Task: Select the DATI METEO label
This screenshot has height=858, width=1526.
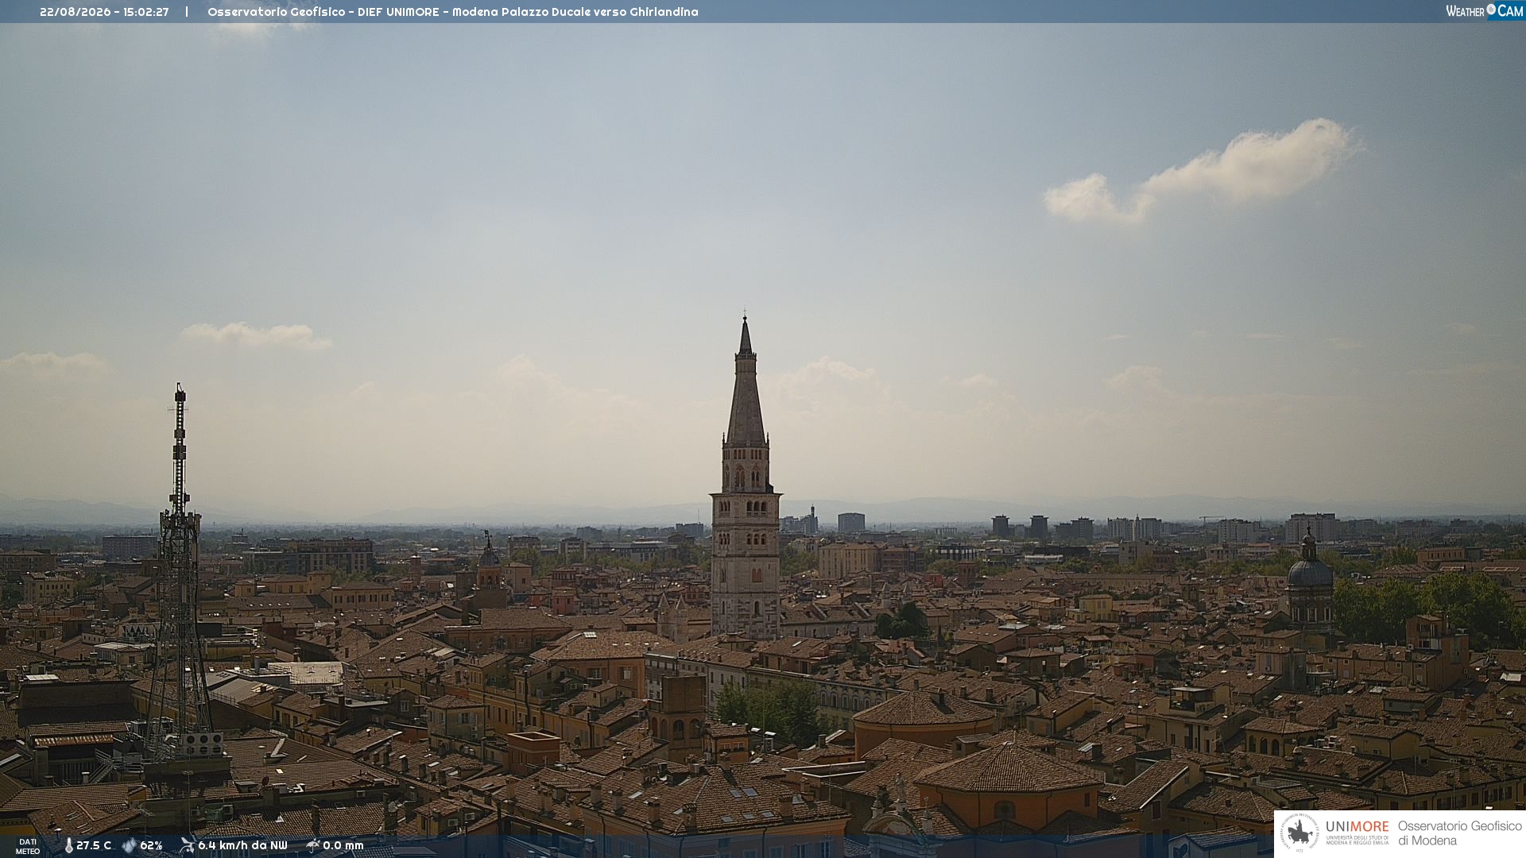Action: [28, 846]
